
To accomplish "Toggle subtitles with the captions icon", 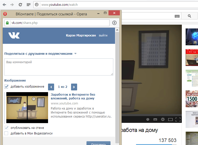I will click(155, 119).
